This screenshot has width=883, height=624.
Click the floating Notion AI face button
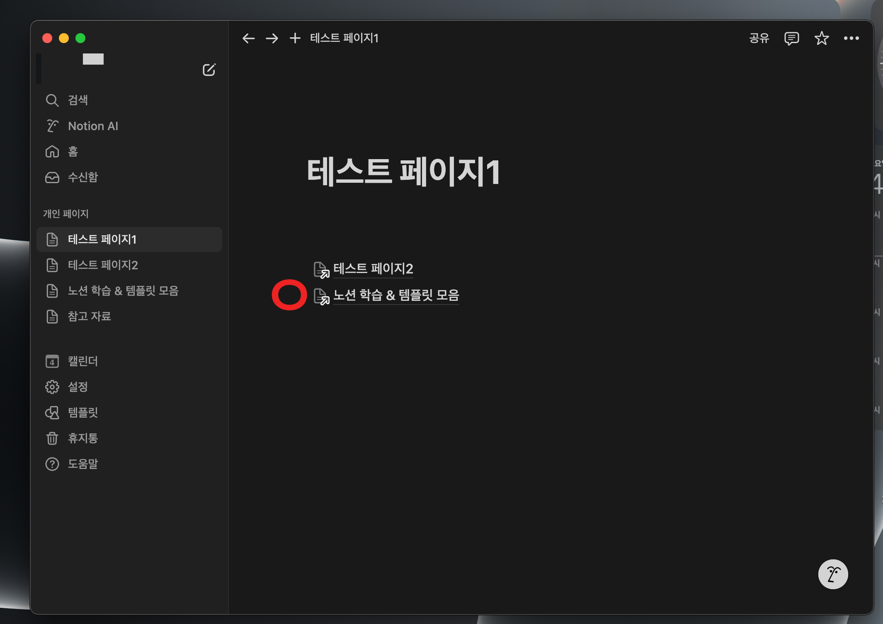pyautogui.click(x=833, y=574)
